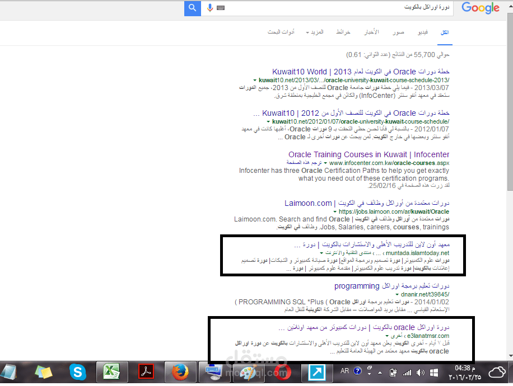Open network signal tray icon

(407, 372)
